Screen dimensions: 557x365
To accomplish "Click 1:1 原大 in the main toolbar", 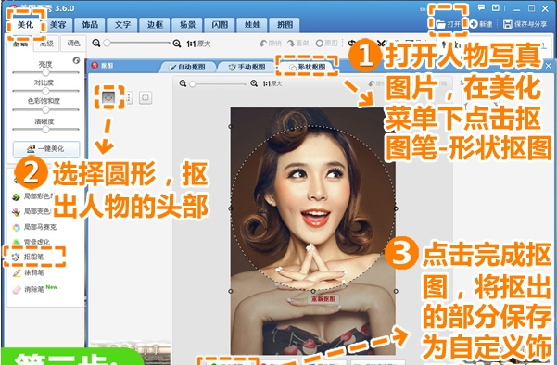I will tap(198, 44).
